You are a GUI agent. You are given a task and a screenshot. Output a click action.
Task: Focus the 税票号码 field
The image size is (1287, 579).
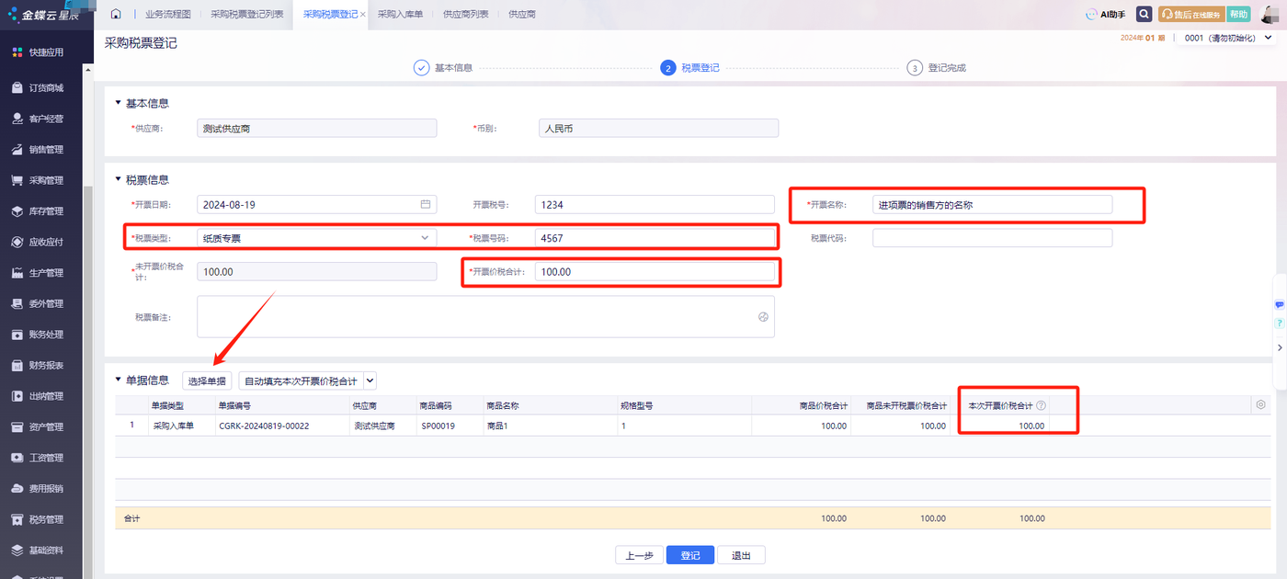655,238
